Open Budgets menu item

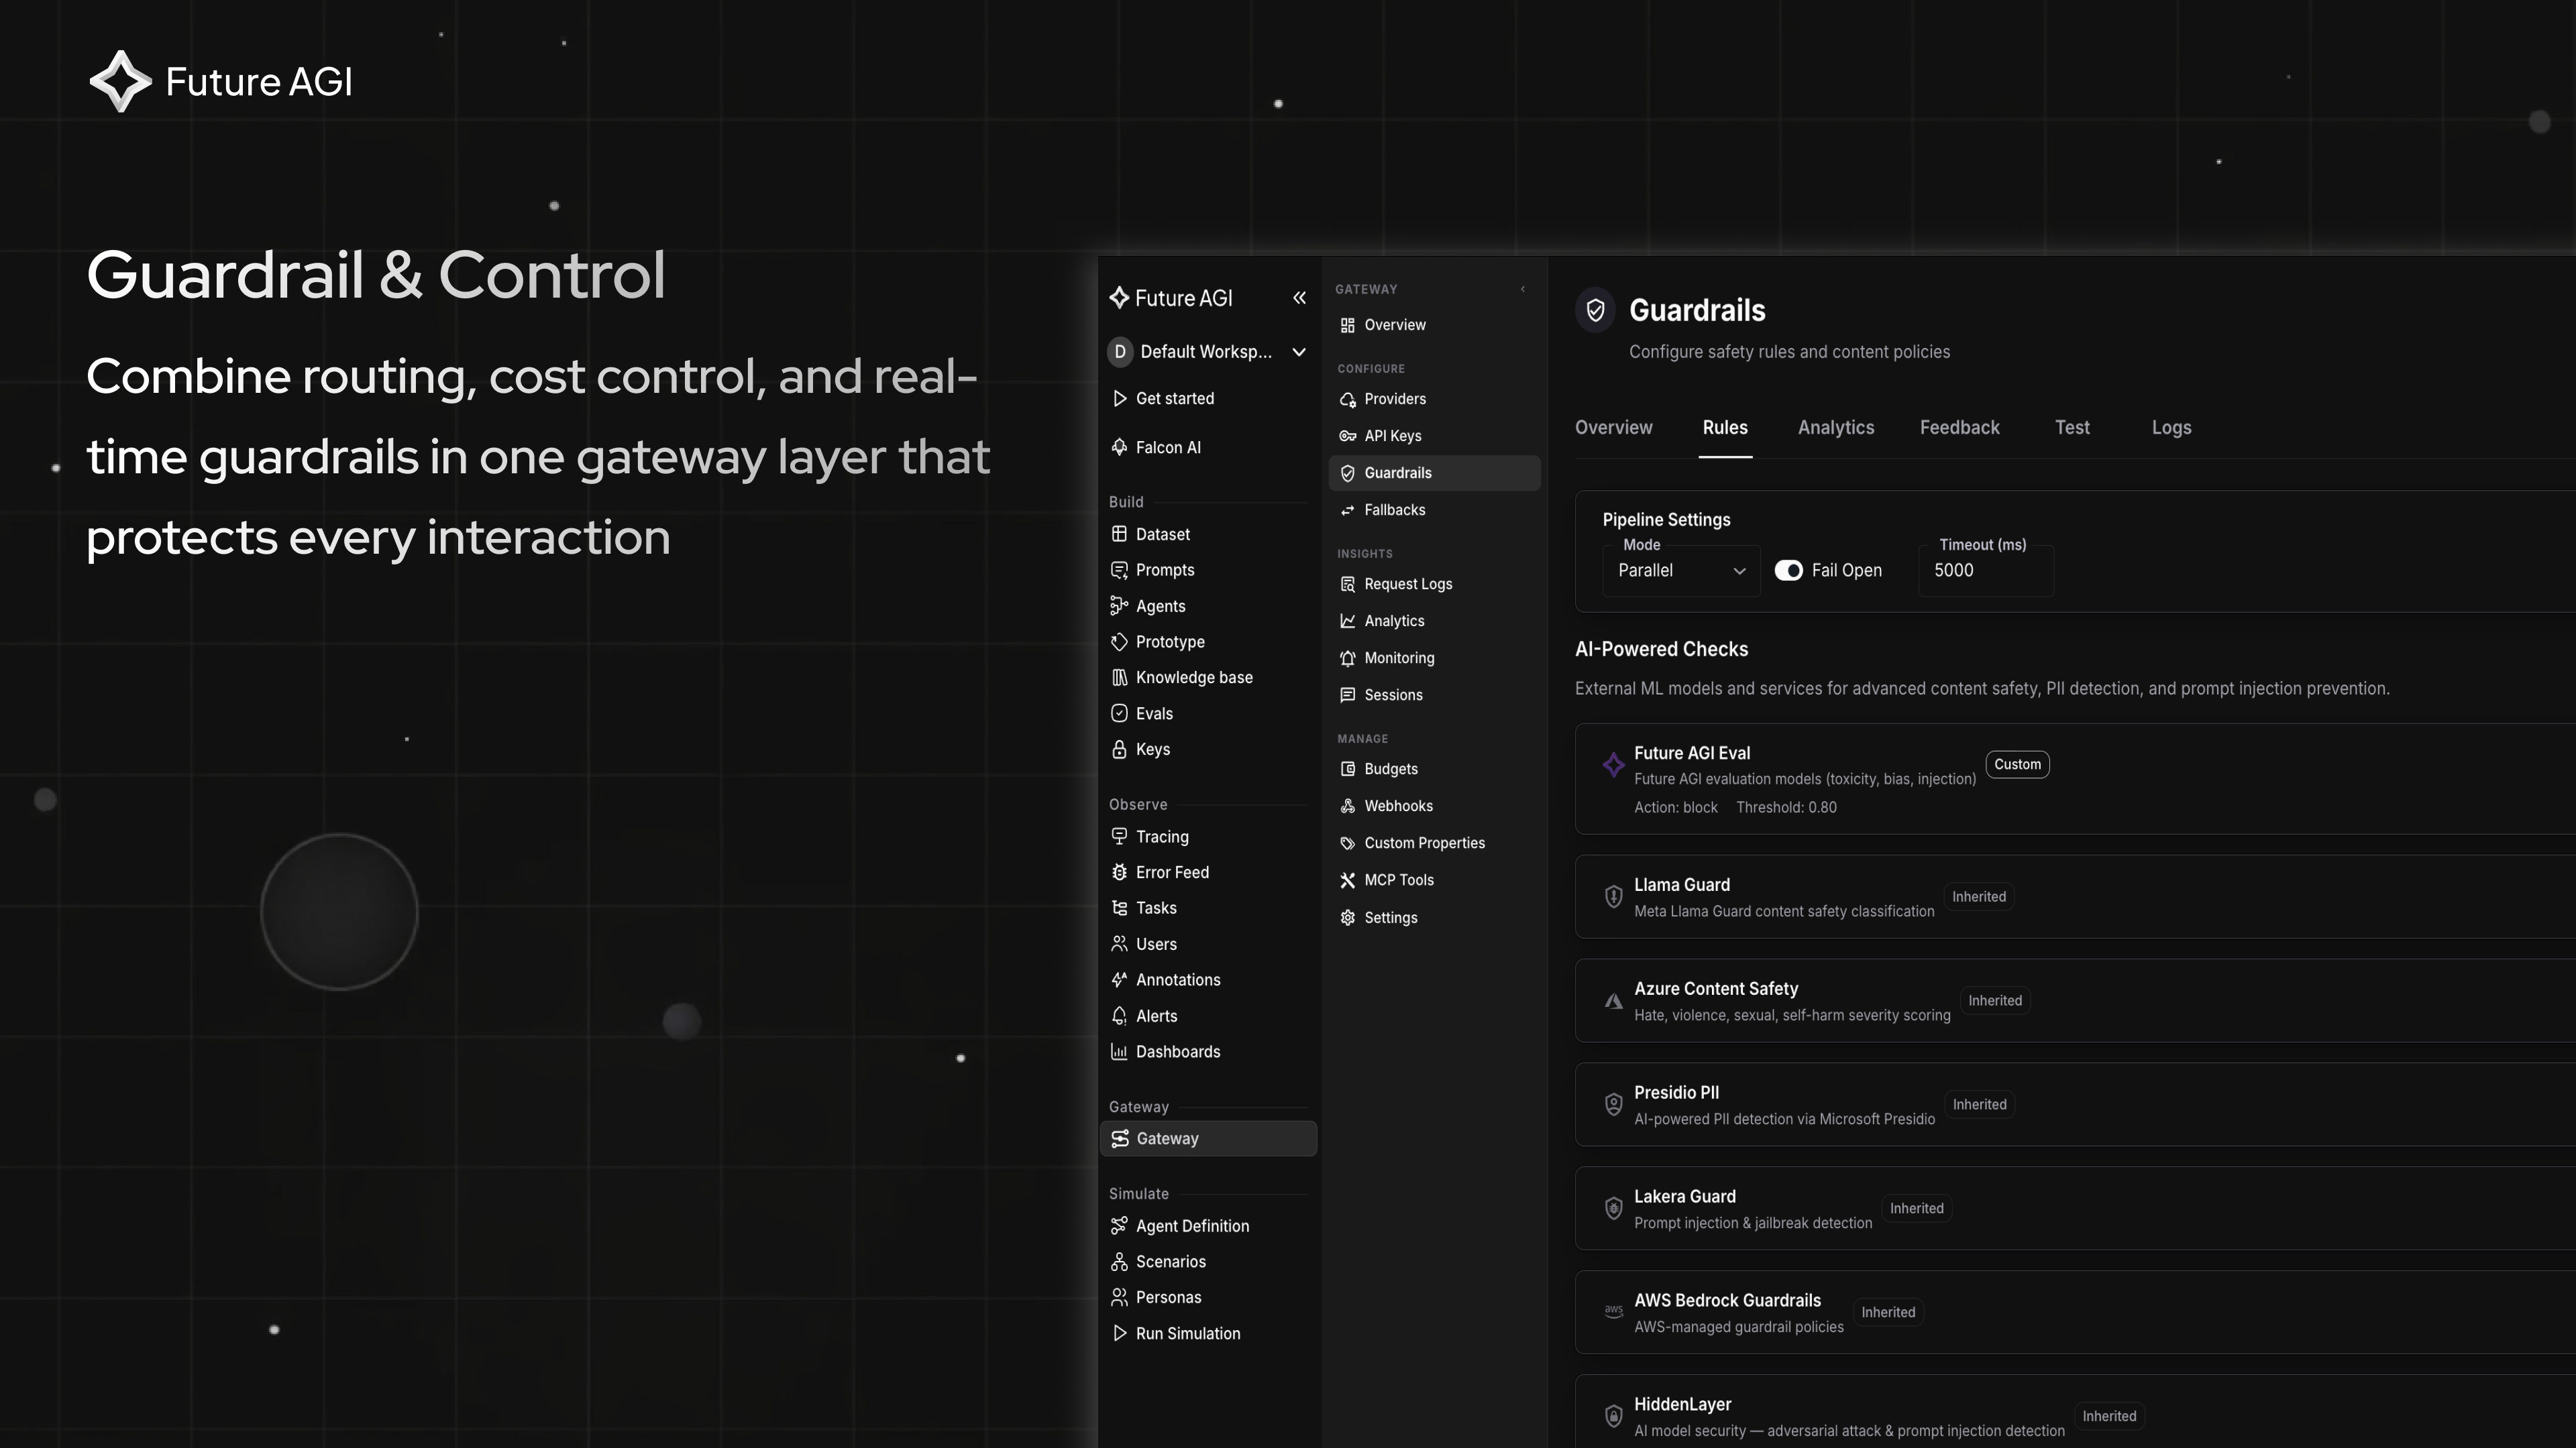point(1434,770)
